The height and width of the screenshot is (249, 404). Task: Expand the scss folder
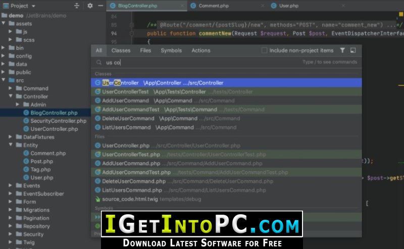pos(10,40)
